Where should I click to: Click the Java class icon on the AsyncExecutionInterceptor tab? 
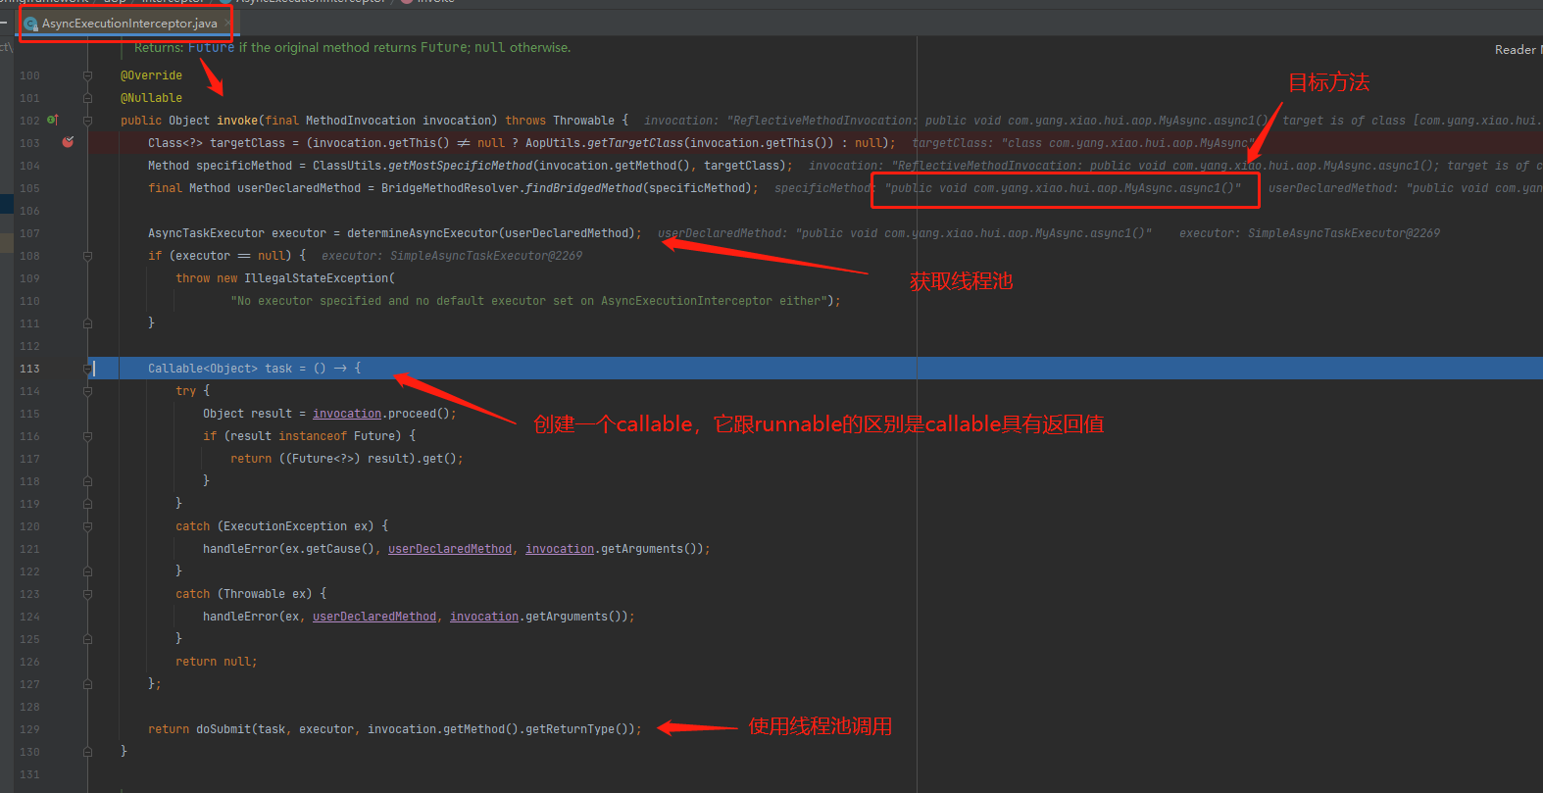click(x=31, y=24)
